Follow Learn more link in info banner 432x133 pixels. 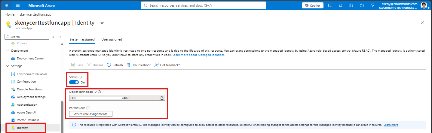click(391, 125)
